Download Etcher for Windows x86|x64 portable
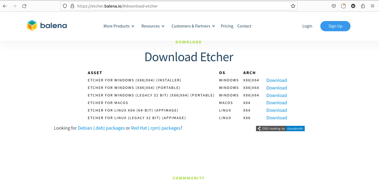 [276, 88]
